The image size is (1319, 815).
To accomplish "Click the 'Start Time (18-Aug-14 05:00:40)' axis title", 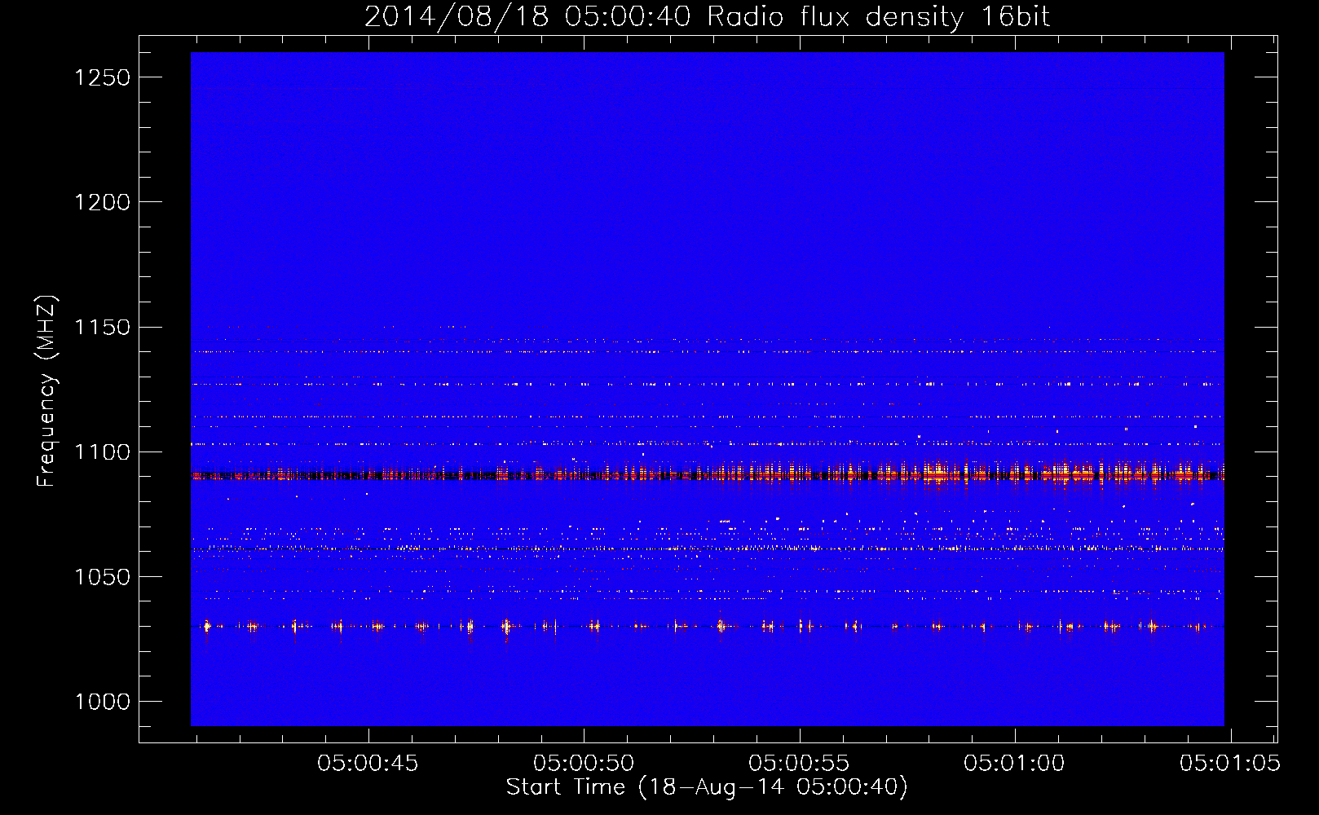I will pyautogui.click(x=707, y=787).
